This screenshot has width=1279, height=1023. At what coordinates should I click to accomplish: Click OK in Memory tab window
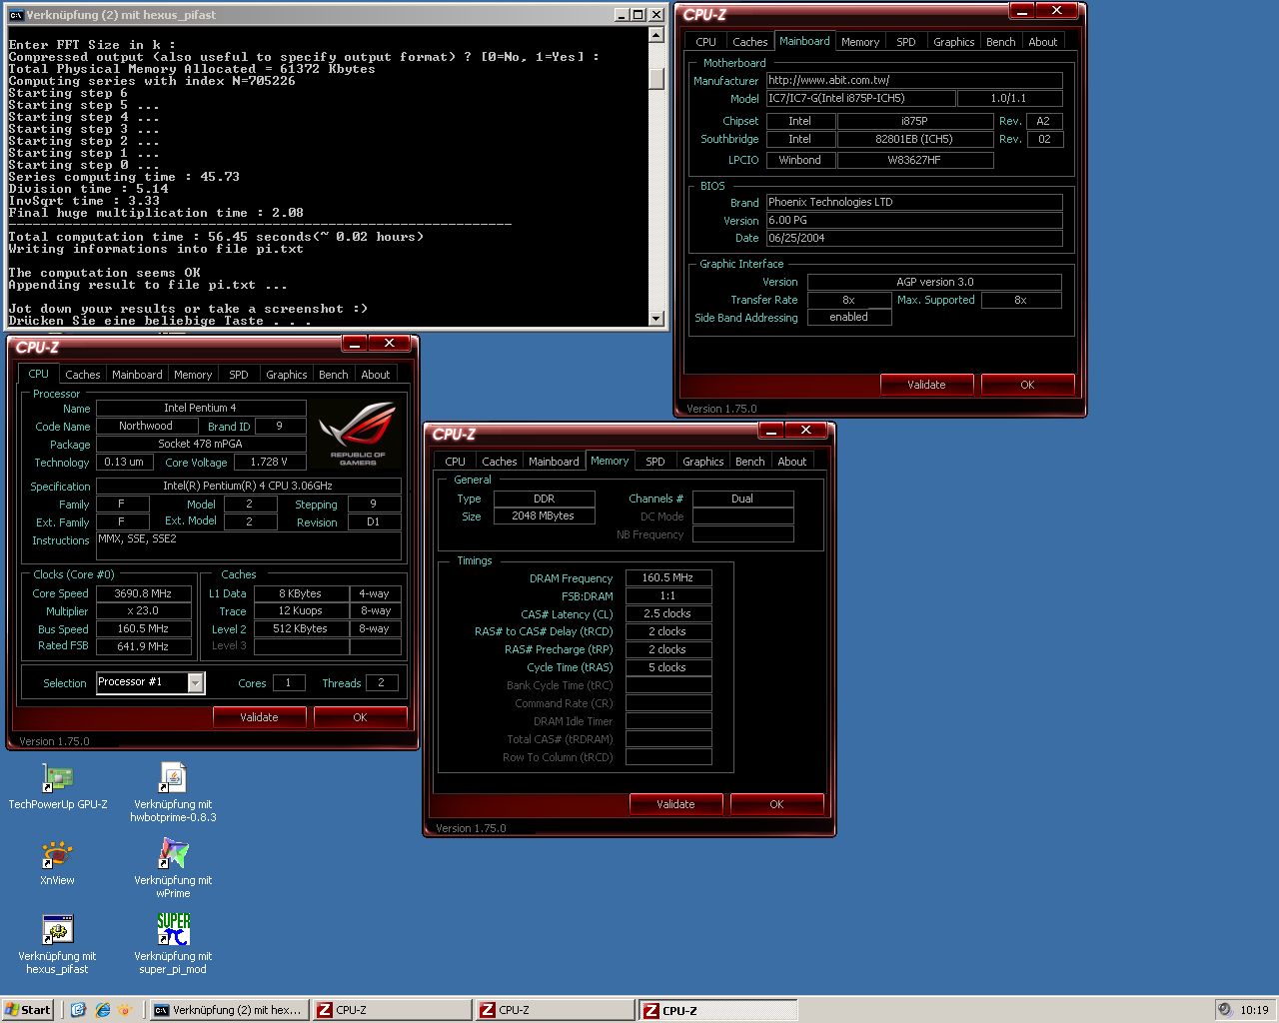[776, 804]
